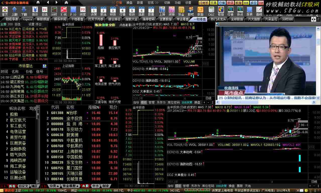This screenshot has width=321, height=193.
Task: Click the 研报 calendar icon numbered 3
Action: 113,11
